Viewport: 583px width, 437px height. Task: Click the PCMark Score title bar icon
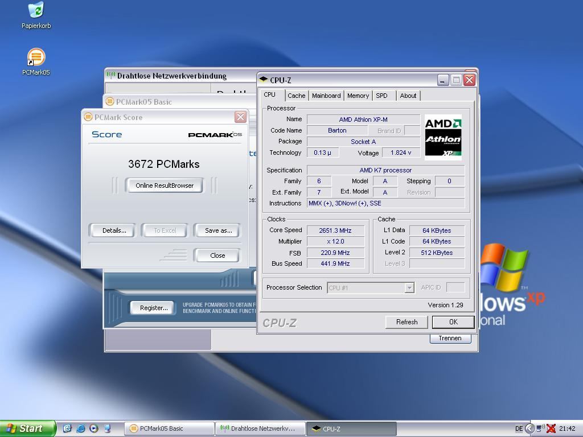coord(88,117)
